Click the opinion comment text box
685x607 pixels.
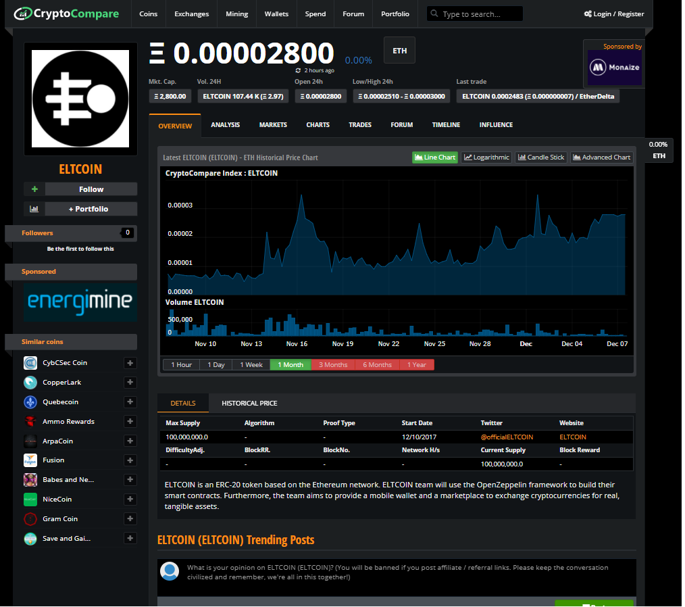397,577
